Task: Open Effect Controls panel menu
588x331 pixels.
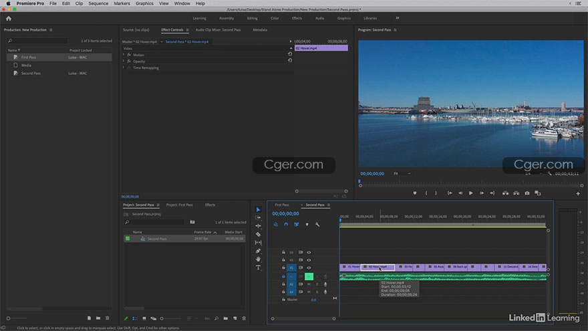Action: pos(188,30)
